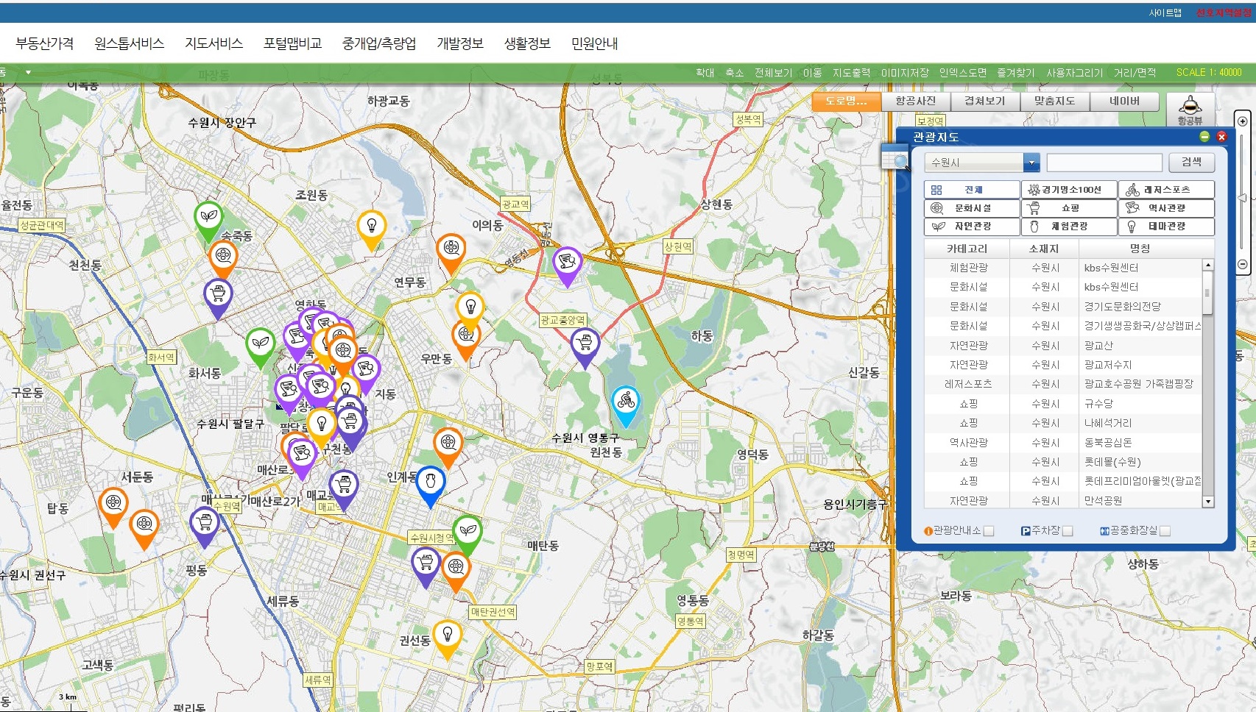Filter by 쇼핑 shopping cart category
This screenshot has width=1256, height=712.
1069,208
